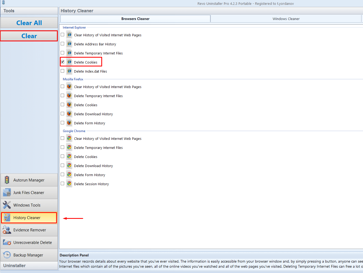The height and width of the screenshot is (273, 363).
Task: Click Chrome icon beside Delete Temporary Internet Files
Action: (69, 147)
